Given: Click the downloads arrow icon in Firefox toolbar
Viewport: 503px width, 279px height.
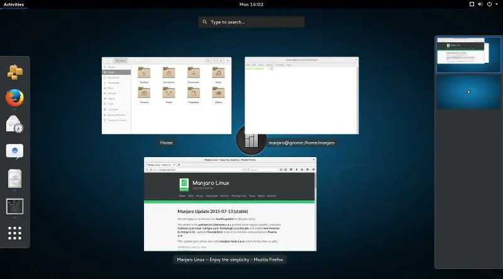Looking at the screenshot, I should pos(296,170).
